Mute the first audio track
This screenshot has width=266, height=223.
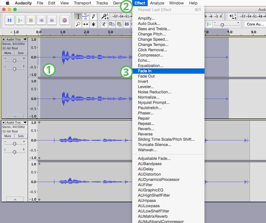pyautogui.click(x=7, y=53)
